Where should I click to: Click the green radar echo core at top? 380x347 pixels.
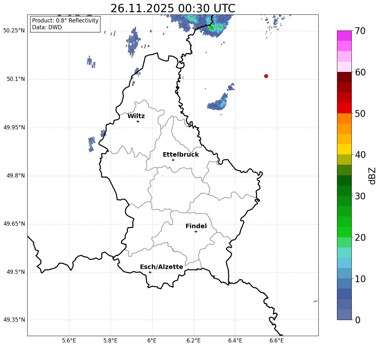click(x=212, y=27)
